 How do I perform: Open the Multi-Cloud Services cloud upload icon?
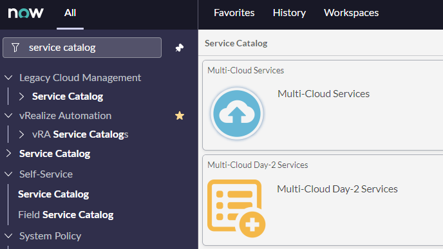pos(237,113)
